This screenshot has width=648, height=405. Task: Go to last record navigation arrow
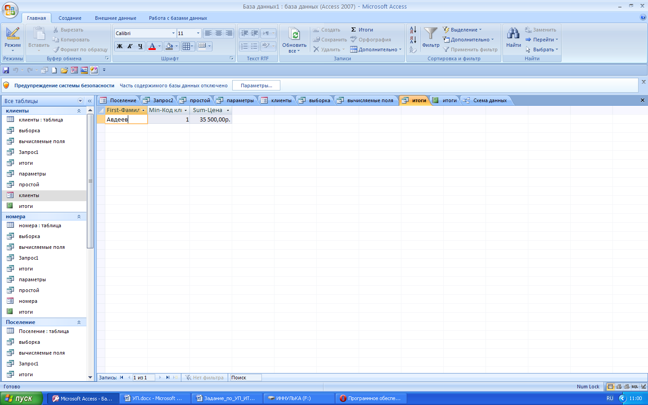point(168,378)
